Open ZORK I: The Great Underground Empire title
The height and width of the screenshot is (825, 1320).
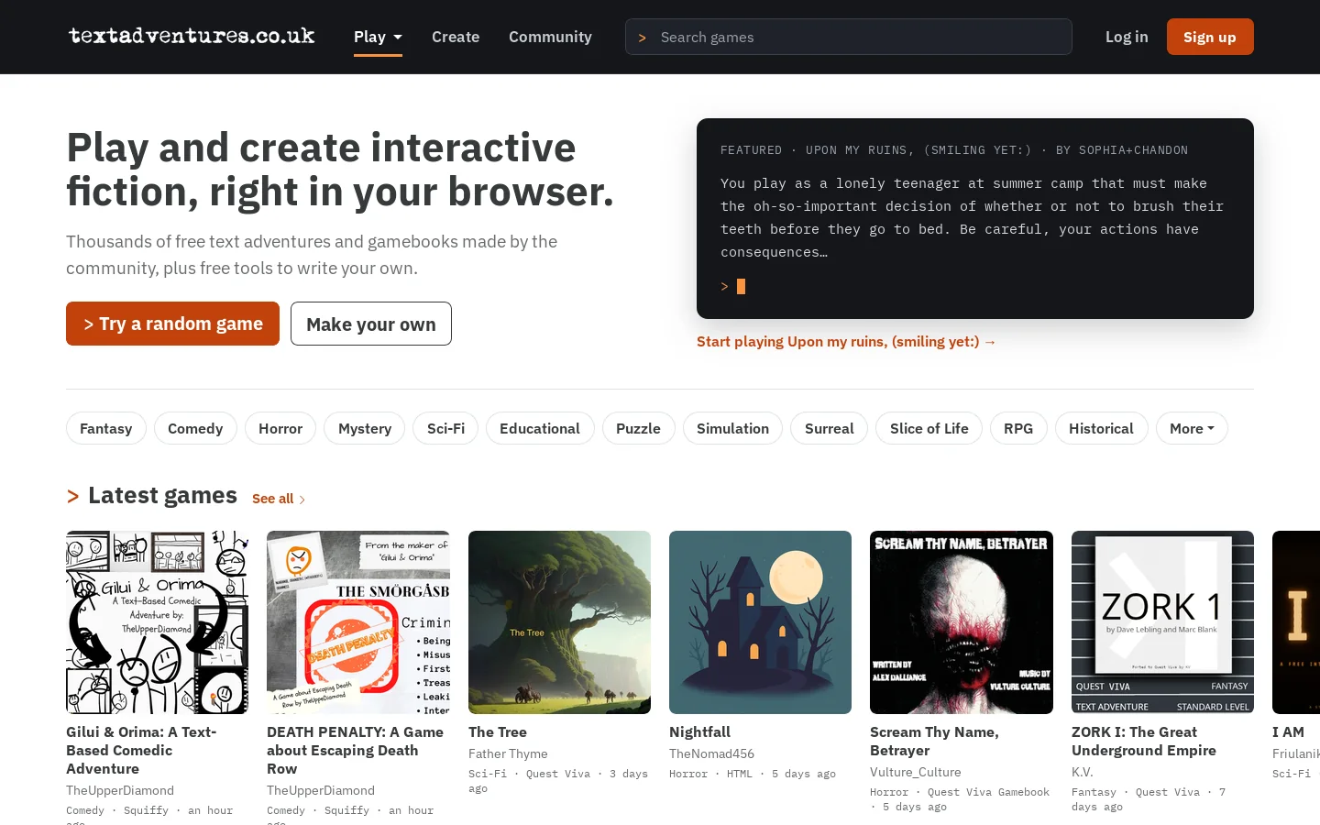(x=1144, y=741)
